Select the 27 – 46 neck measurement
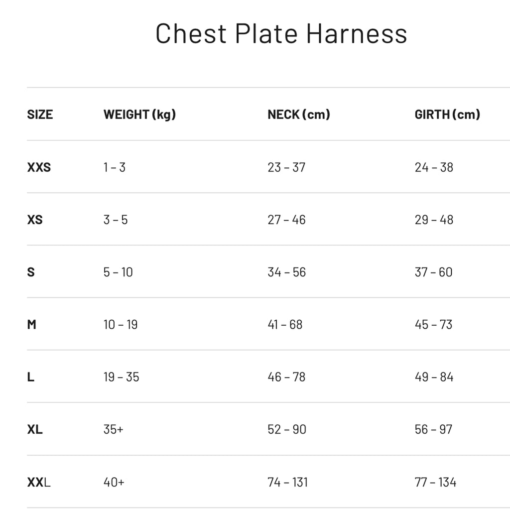510x510 pixels. 286,220
